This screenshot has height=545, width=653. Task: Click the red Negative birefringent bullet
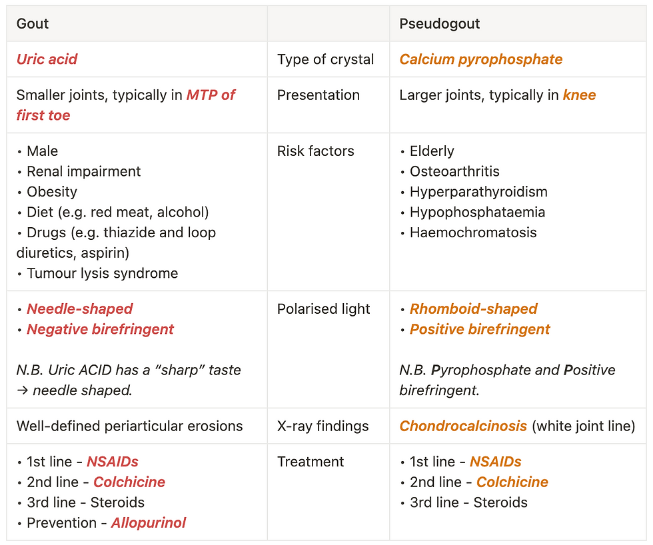pyautogui.click(x=100, y=329)
